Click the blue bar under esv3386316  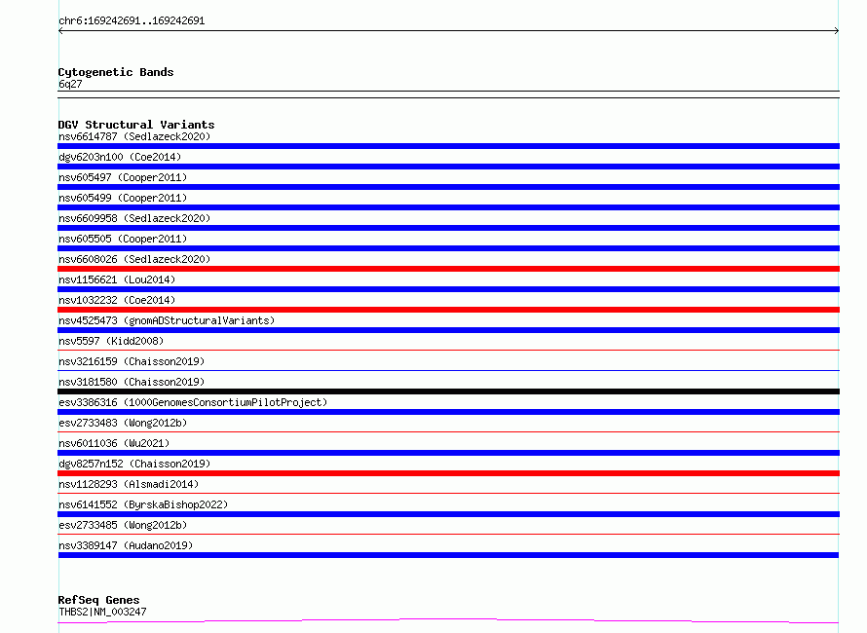click(448, 412)
